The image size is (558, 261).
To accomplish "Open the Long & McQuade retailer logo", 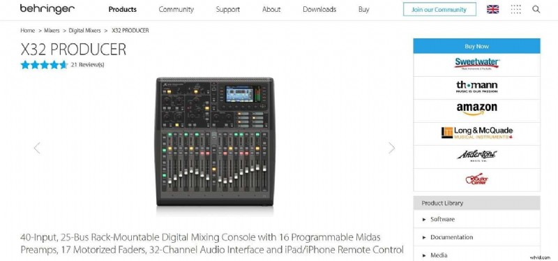I will tap(477, 133).
